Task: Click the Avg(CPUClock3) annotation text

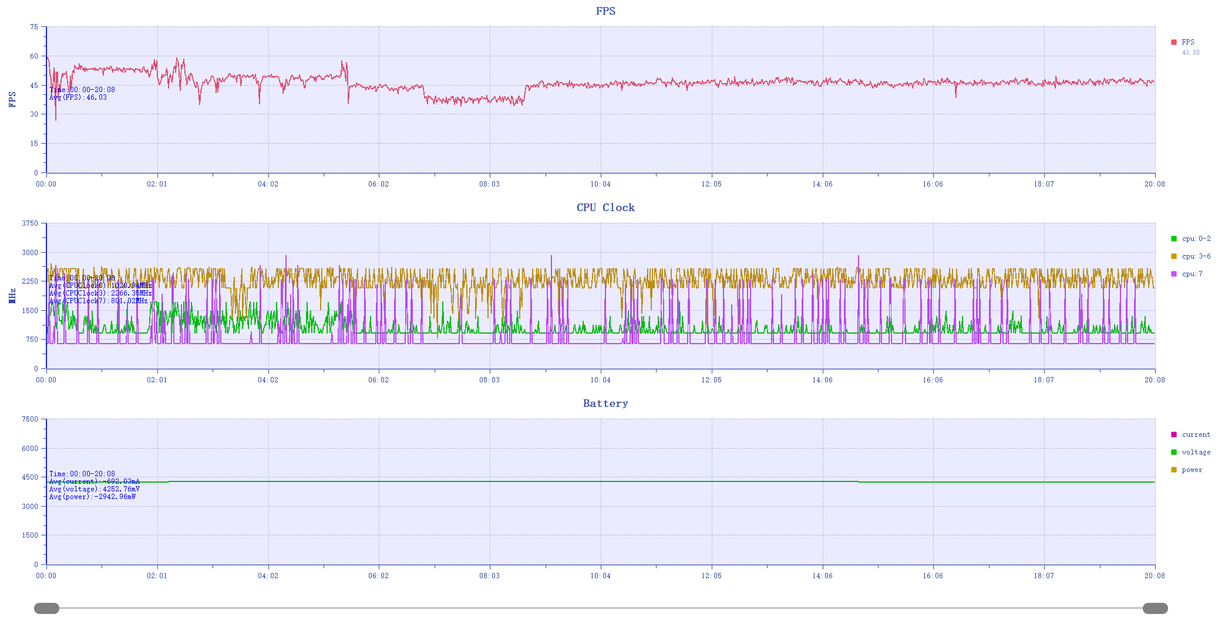Action: click(x=100, y=293)
